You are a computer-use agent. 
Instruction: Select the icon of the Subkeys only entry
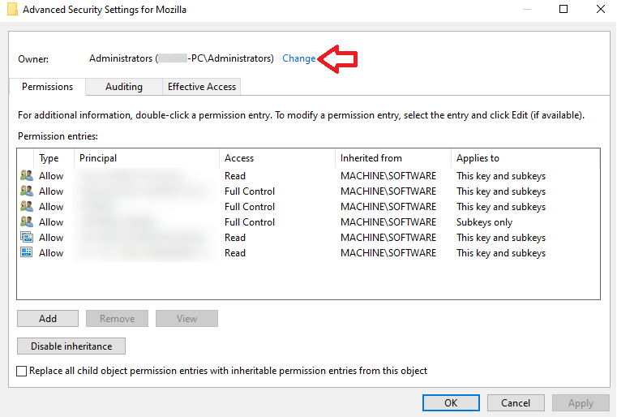(26, 222)
